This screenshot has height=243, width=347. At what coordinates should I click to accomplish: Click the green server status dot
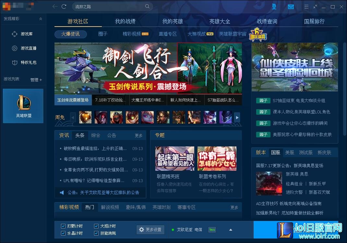pos(173,230)
